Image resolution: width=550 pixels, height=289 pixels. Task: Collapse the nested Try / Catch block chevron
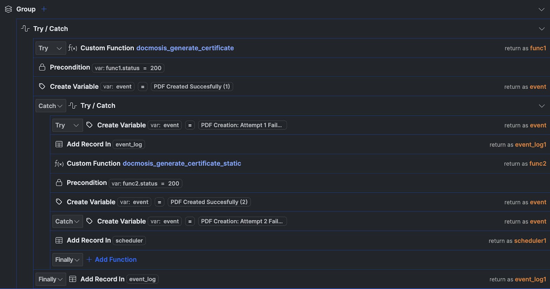[x=541, y=106]
